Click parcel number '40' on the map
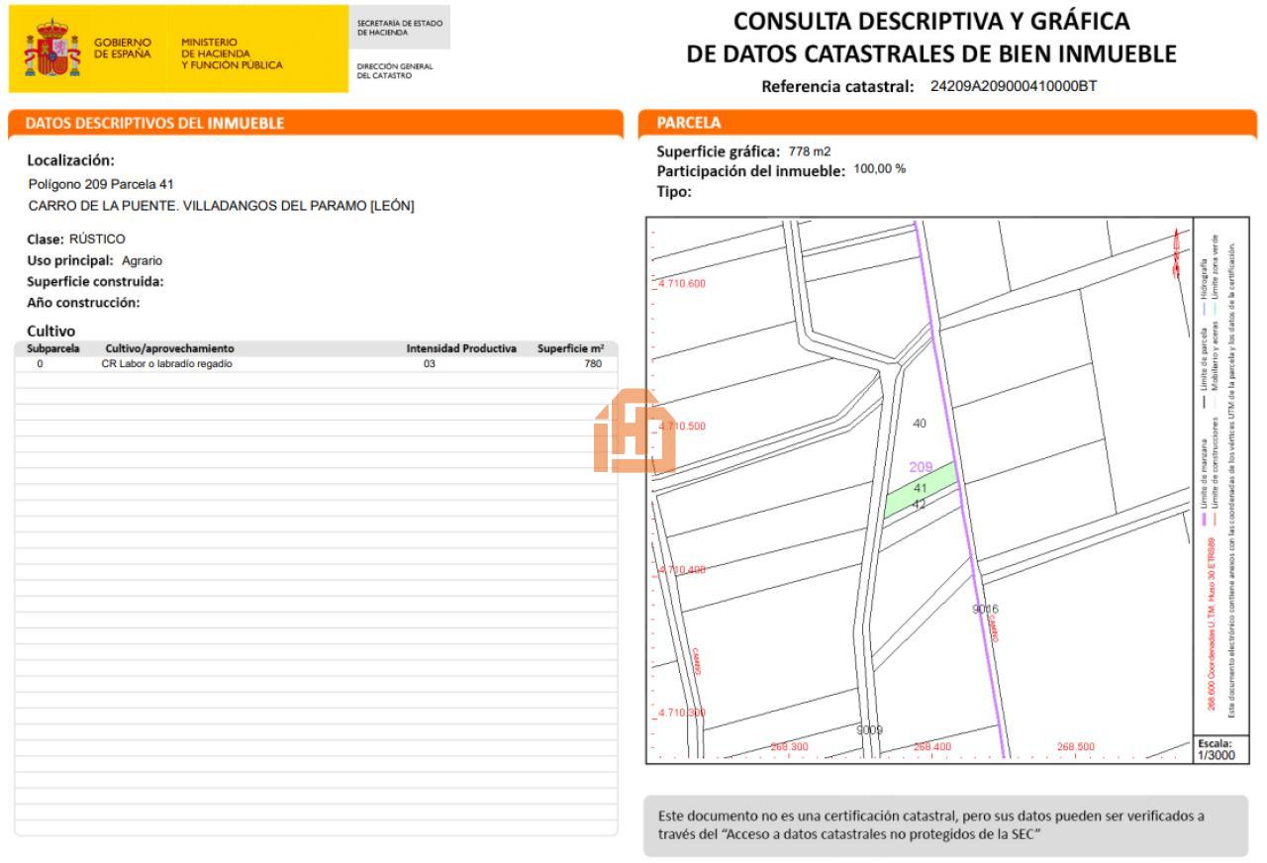The height and width of the screenshot is (863, 1267). click(x=920, y=424)
